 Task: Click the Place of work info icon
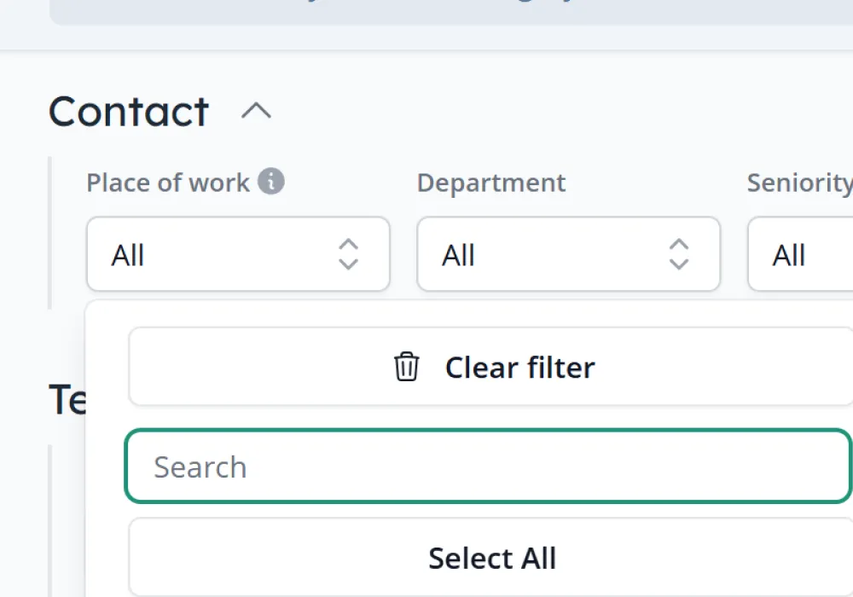[271, 181]
